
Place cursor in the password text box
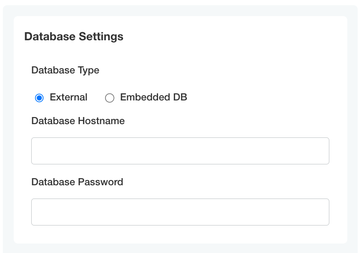pyautogui.click(x=180, y=212)
